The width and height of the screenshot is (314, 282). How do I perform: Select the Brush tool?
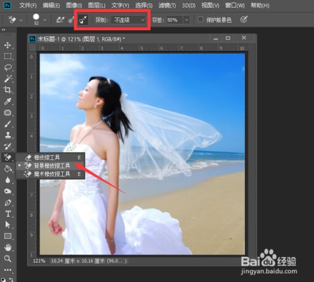coord(8,124)
